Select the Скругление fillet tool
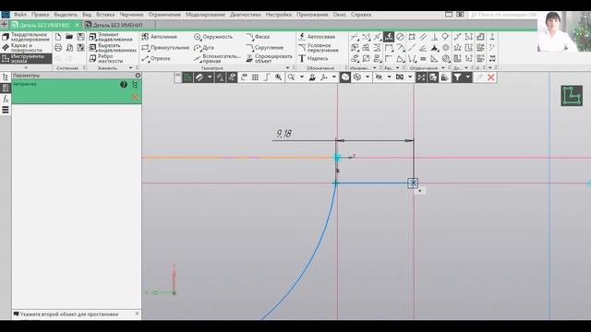Screen dimensions: 591x332 point(264,48)
